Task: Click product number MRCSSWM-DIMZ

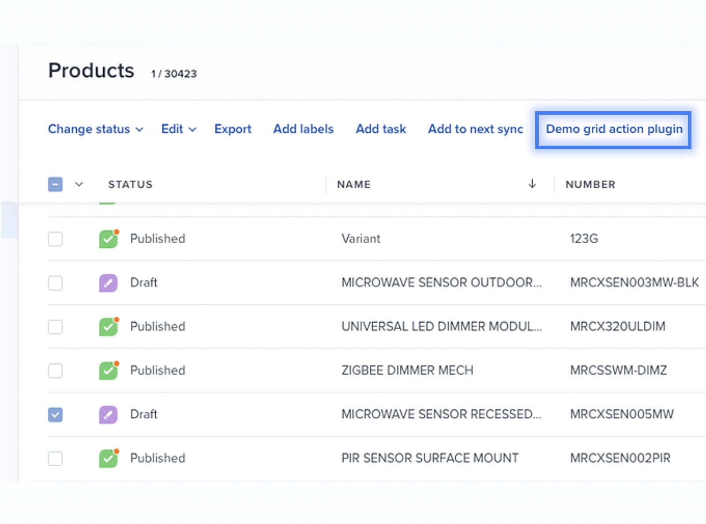Action: pyautogui.click(x=618, y=370)
